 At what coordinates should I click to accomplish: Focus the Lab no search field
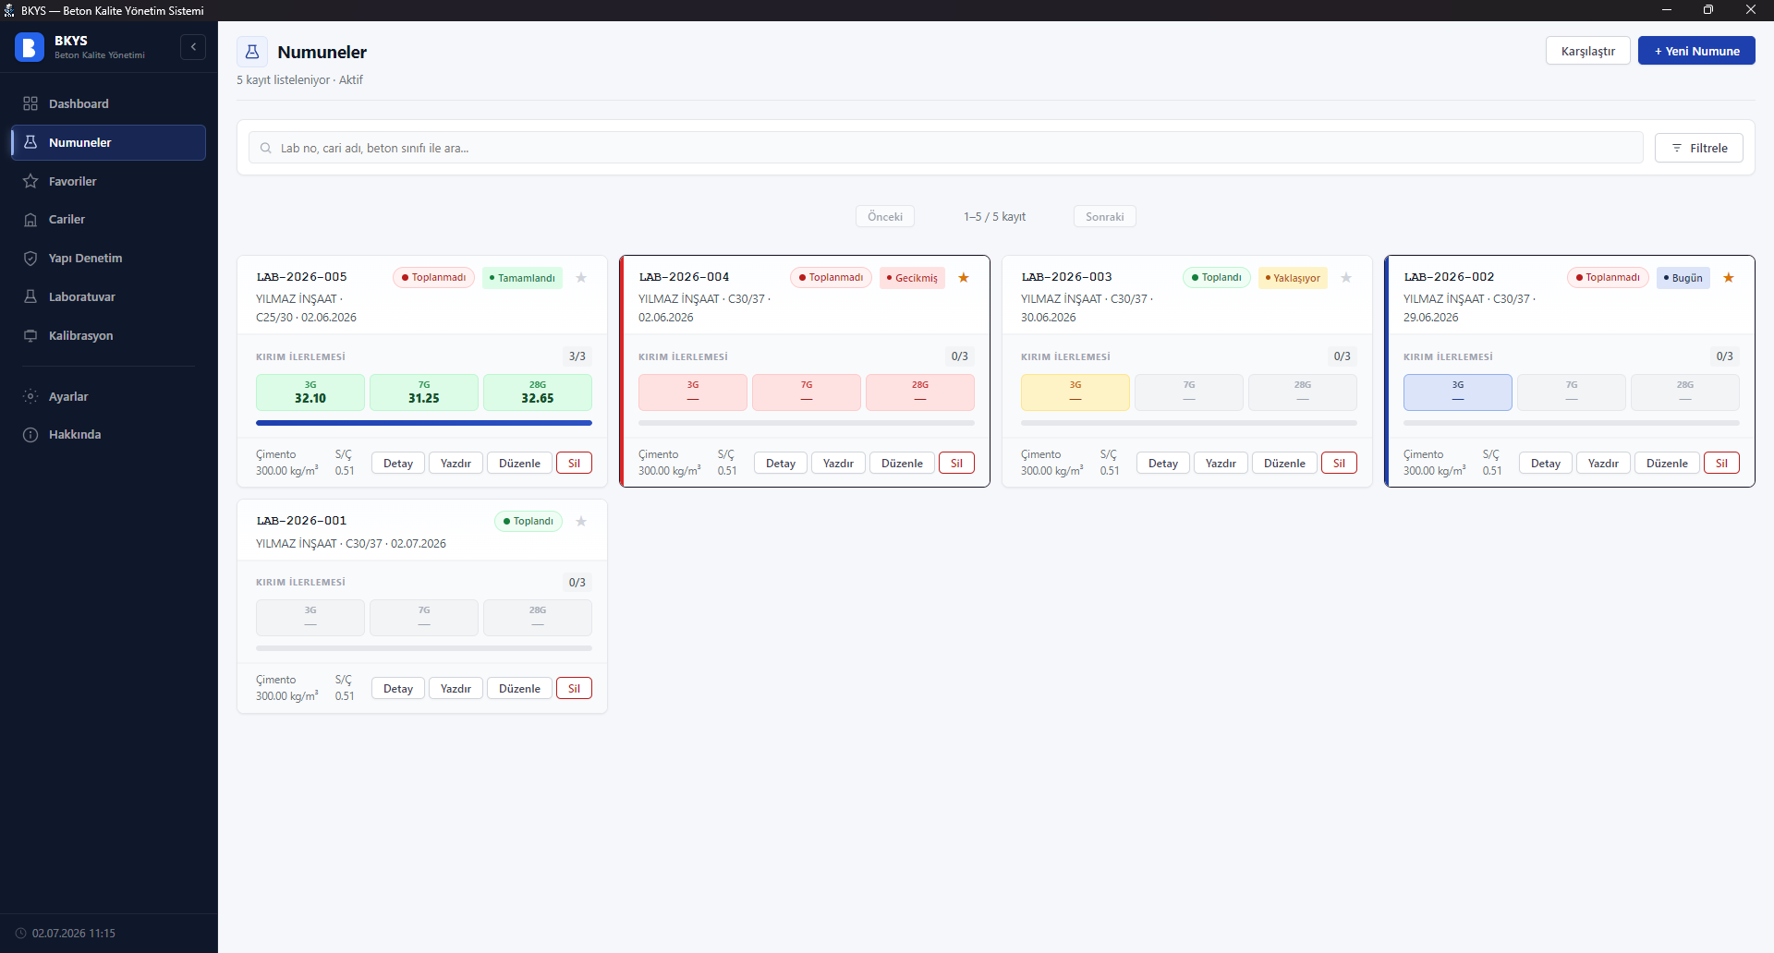point(945,148)
